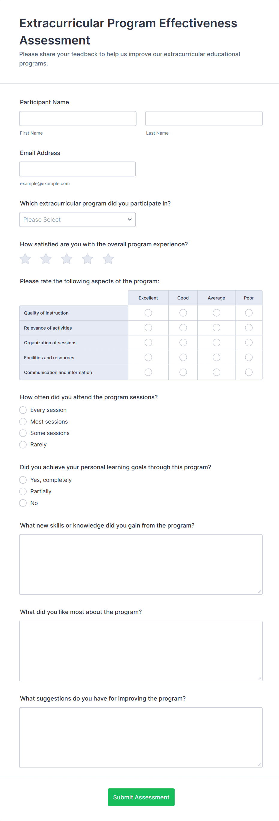Viewport: 279px width, 821px height.
Task: Rate Quality of instruction as Excellent
Action: pos(148,313)
